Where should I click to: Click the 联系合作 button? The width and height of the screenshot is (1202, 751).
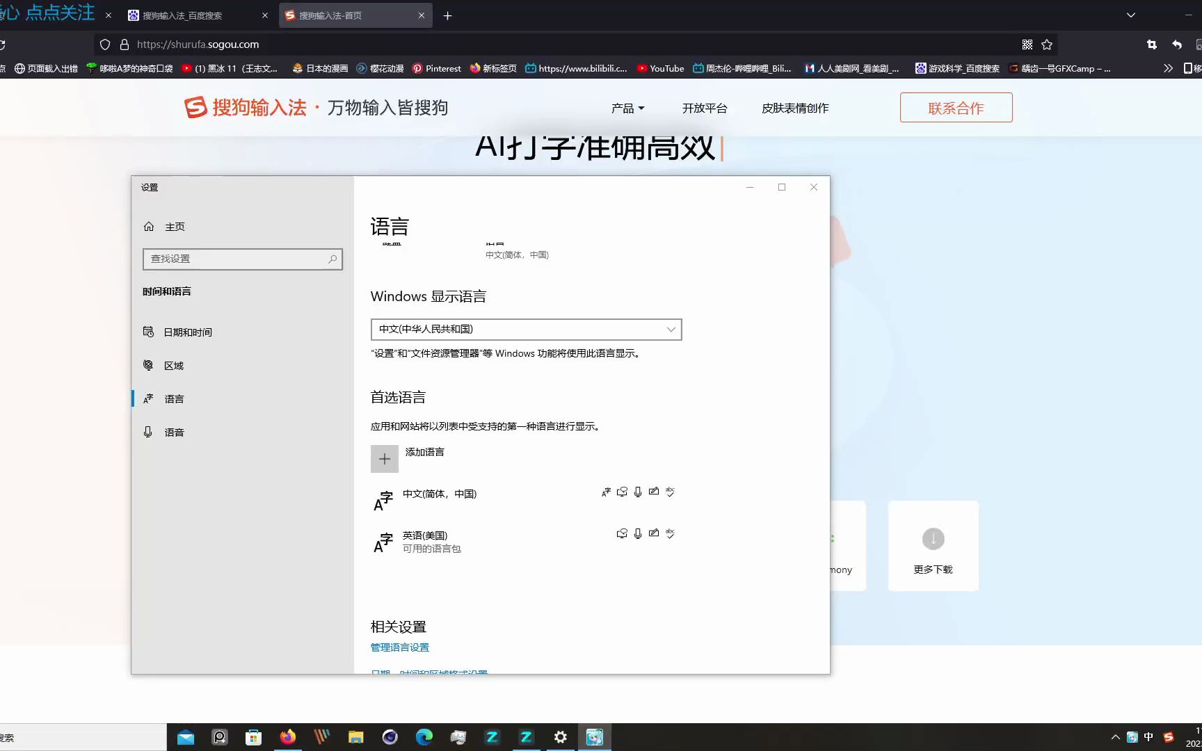coord(956,107)
